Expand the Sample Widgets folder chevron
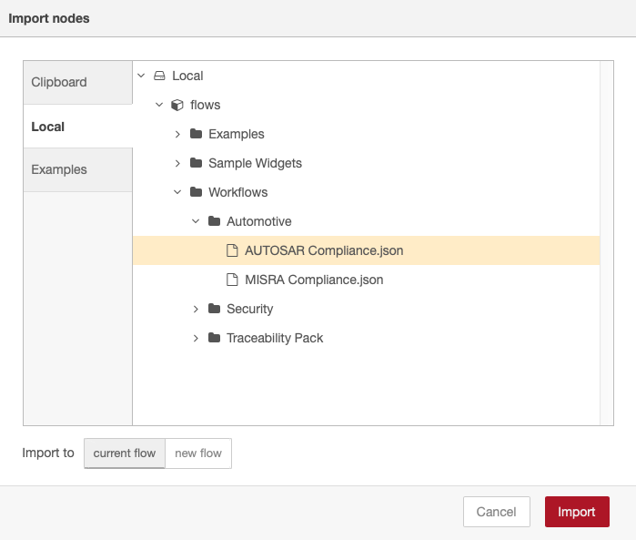The height and width of the screenshot is (540, 636). point(177,163)
